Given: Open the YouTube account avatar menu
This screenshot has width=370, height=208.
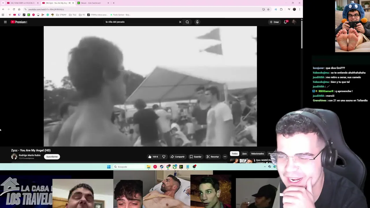Looking at the screenshot, I should click(x=294, y=22).
